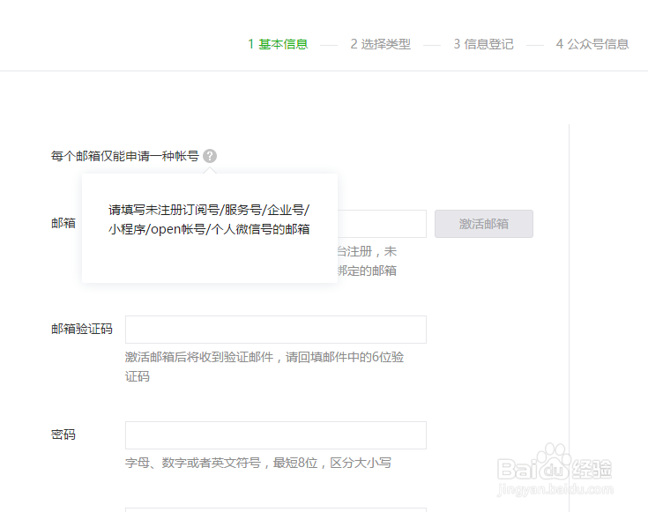
Task: Click the 密码 label
Action: coord(63,435)
